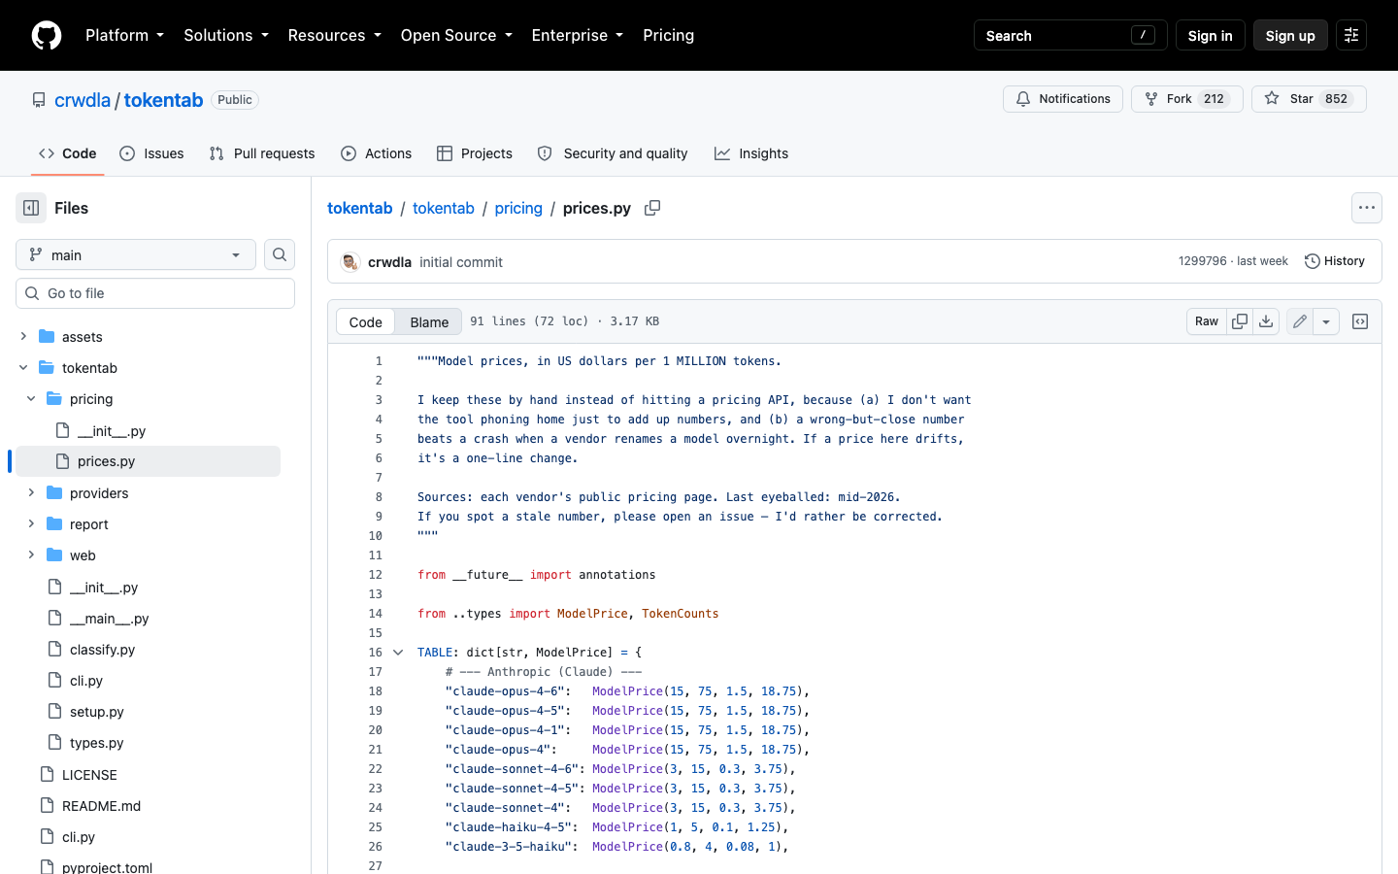Copy the file path prices.py
The height and width of the screenshot is (874, 1398).
[x=652, y=208]
